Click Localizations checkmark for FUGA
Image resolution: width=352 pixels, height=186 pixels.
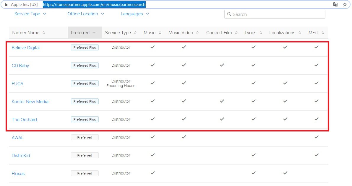[x=285, y=83]
